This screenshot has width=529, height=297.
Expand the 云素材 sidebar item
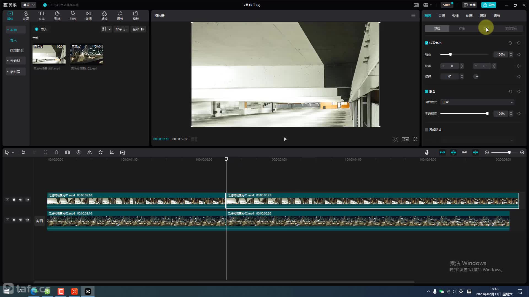[15, 61]
